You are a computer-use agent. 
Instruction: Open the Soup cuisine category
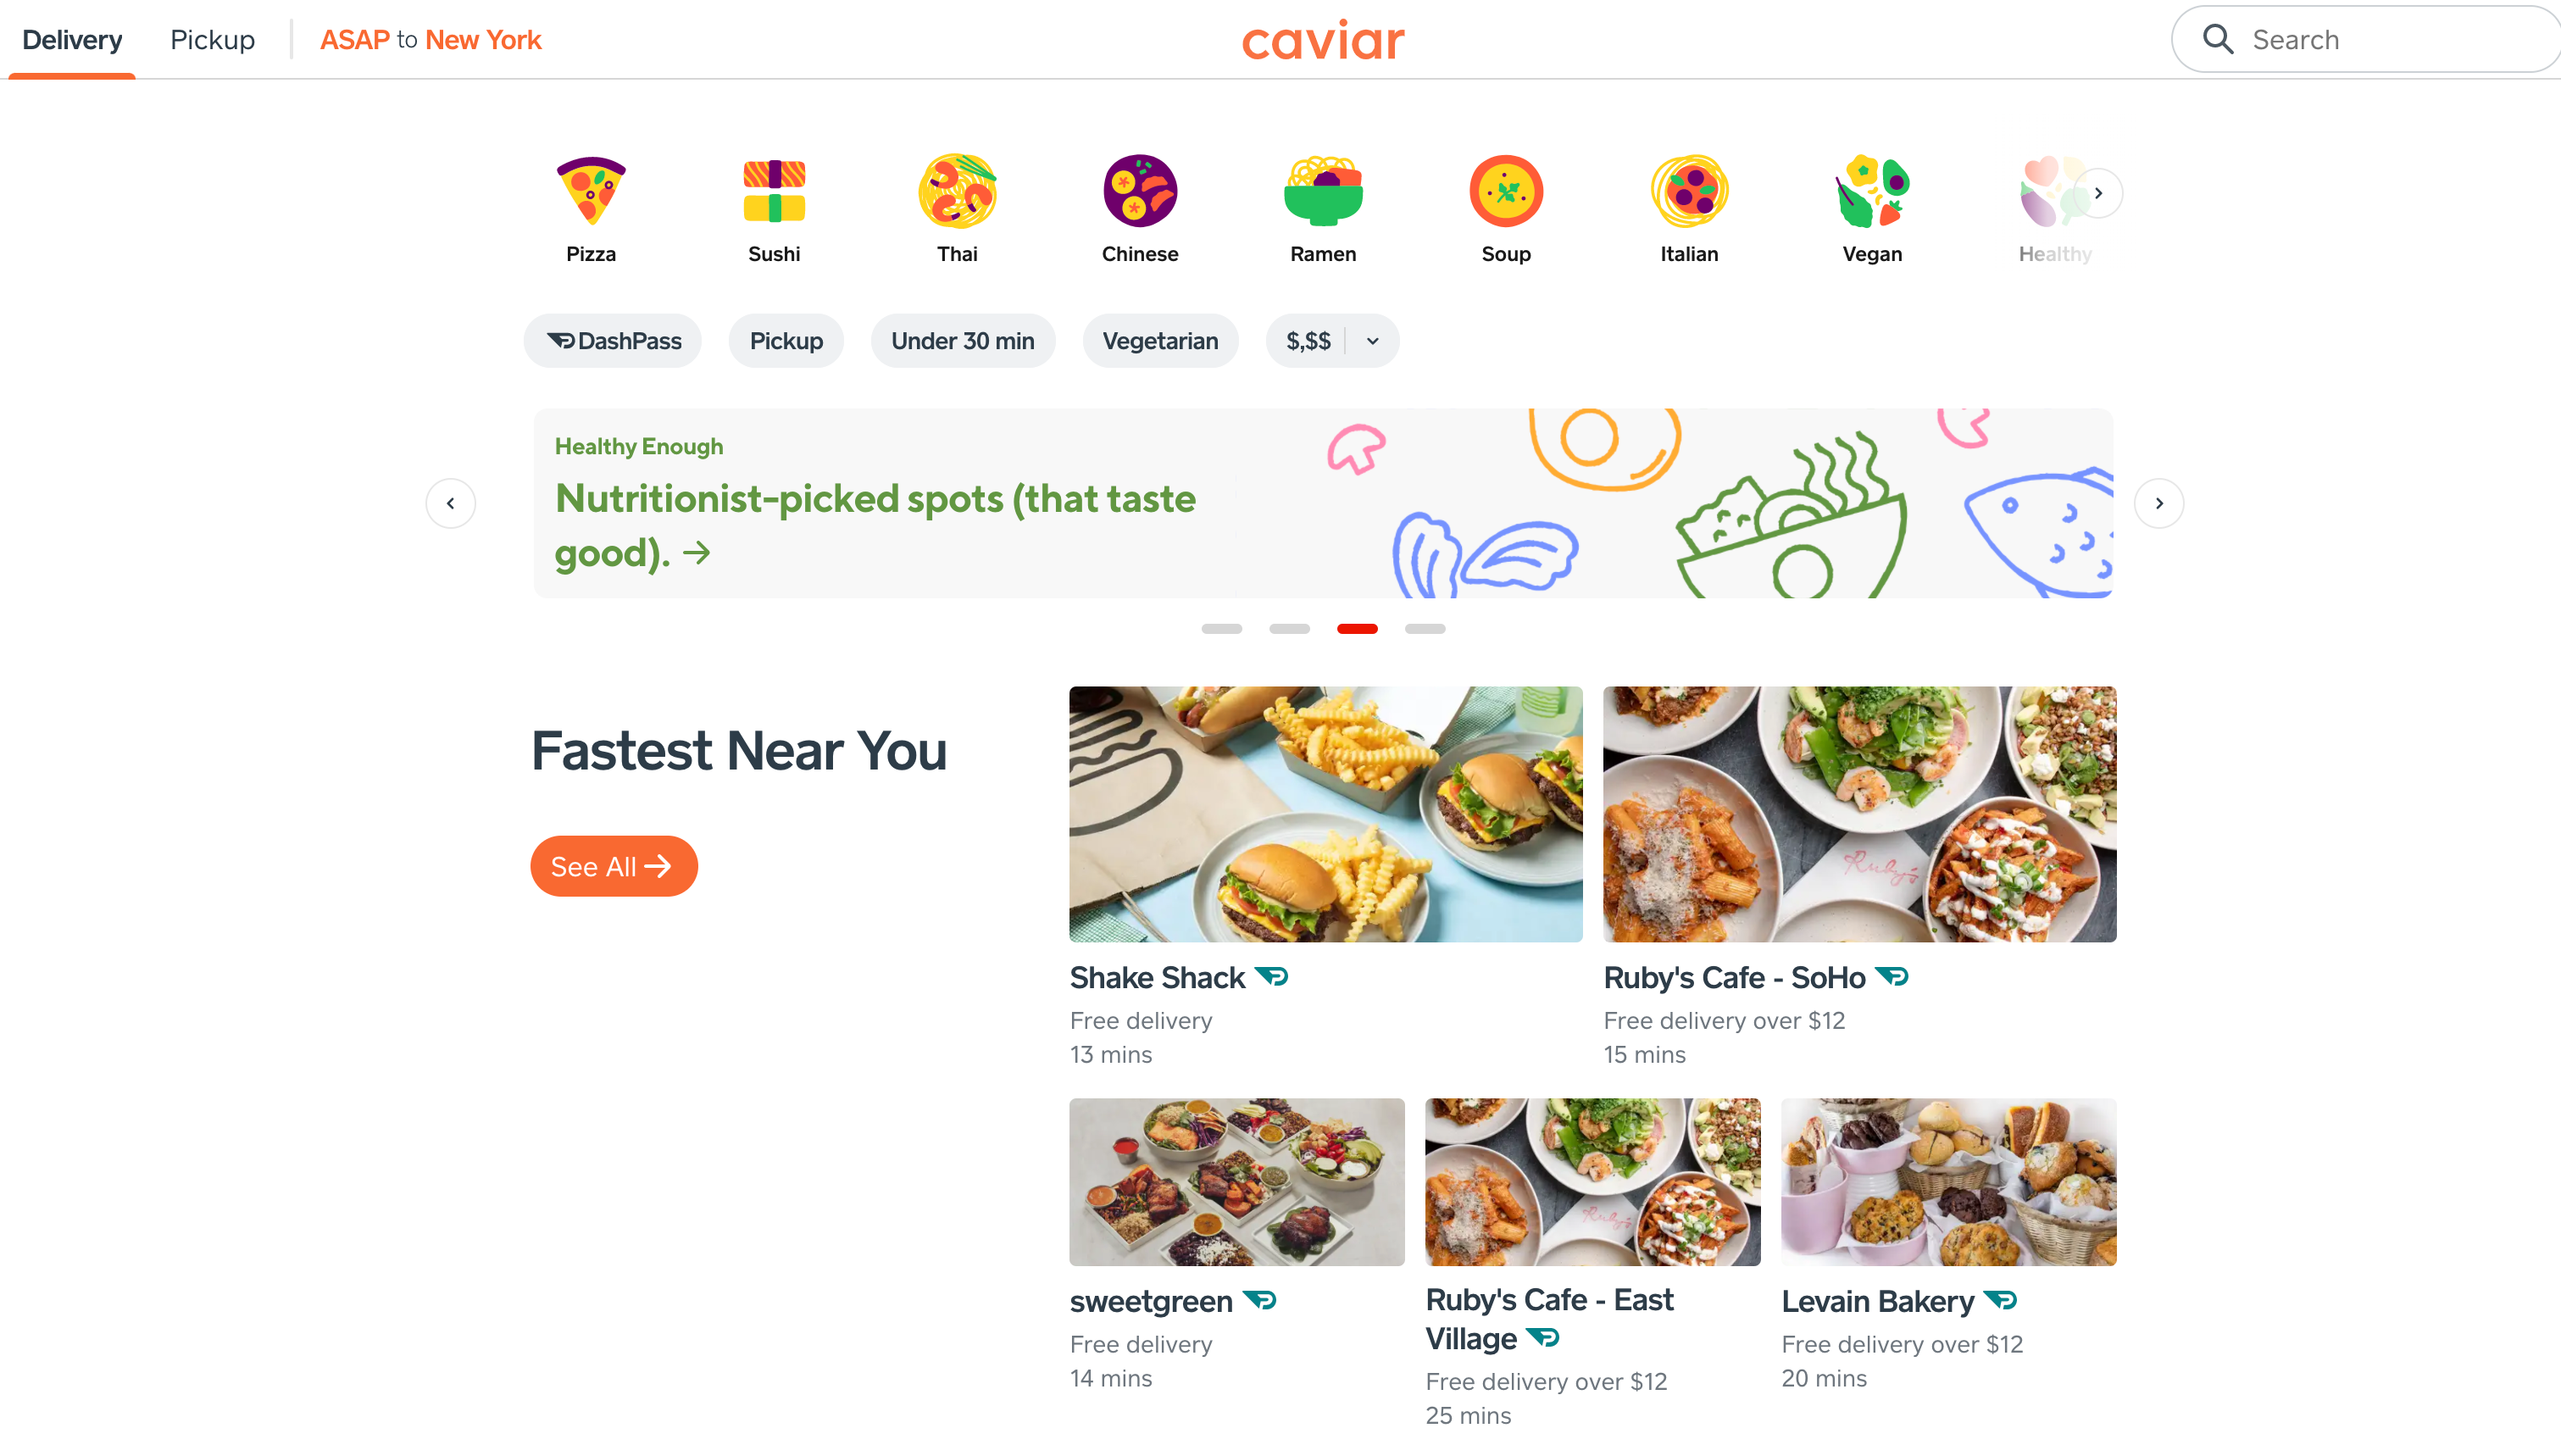point(1505,190)
